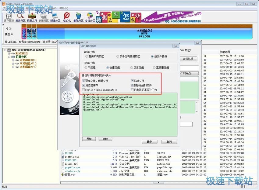Select rsbmterm.cfg in the file list
The image size is (259, 190).
click(x=73, y=171)
